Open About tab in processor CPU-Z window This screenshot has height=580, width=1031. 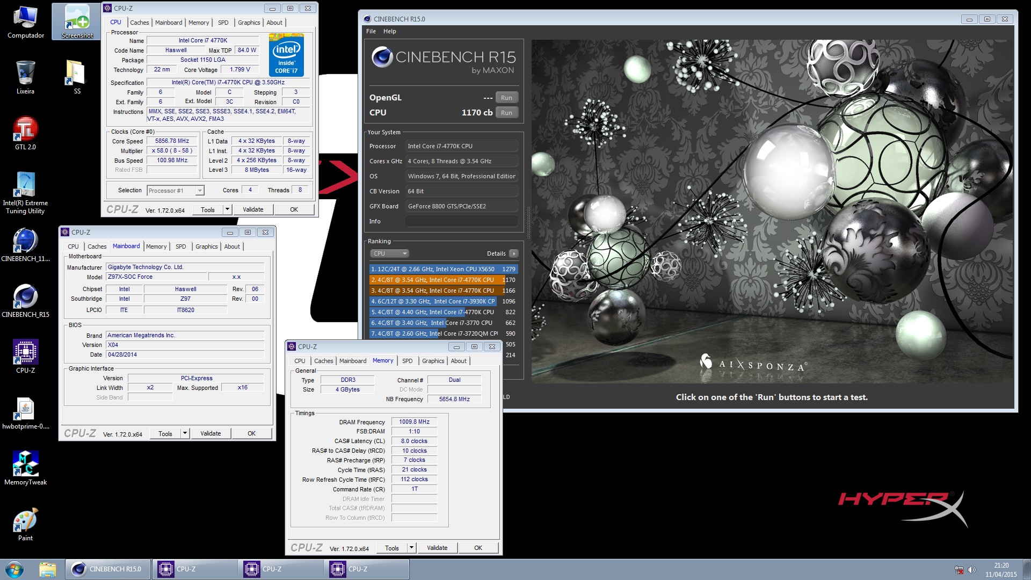pyautogui.click(x=274, y=23)
